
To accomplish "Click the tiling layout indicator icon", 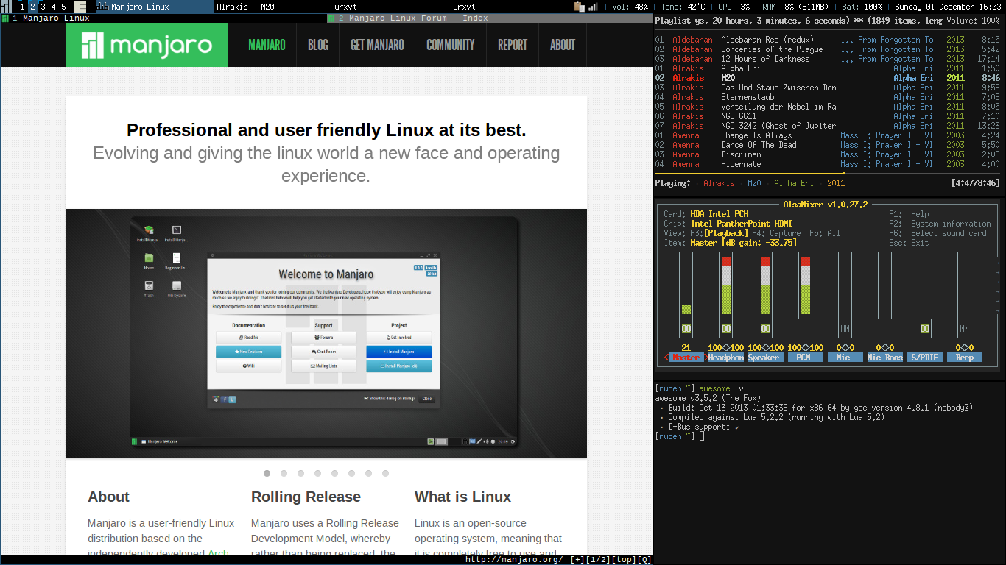I will click(80, 7).
